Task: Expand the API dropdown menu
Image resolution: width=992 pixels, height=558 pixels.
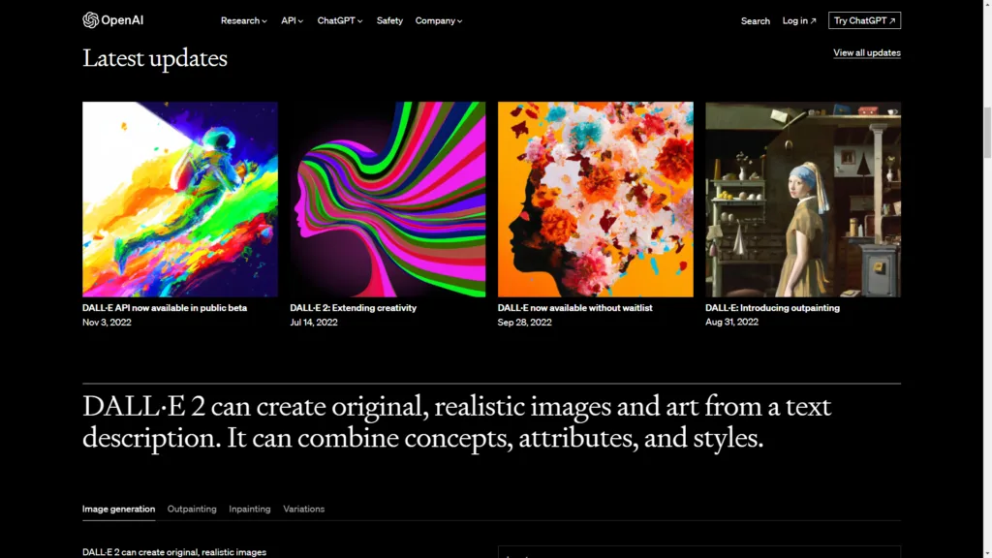Action: [x=293, y=21]
